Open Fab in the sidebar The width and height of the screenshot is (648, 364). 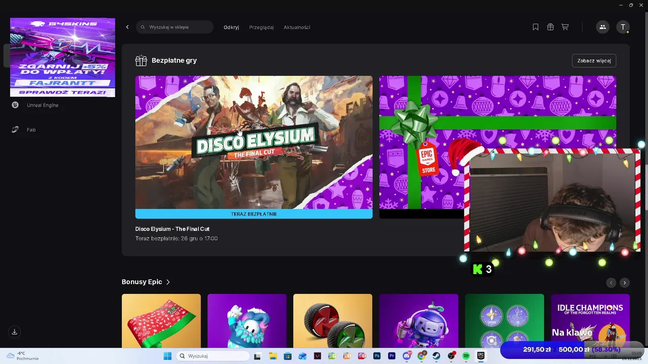(x=24, y=130)
